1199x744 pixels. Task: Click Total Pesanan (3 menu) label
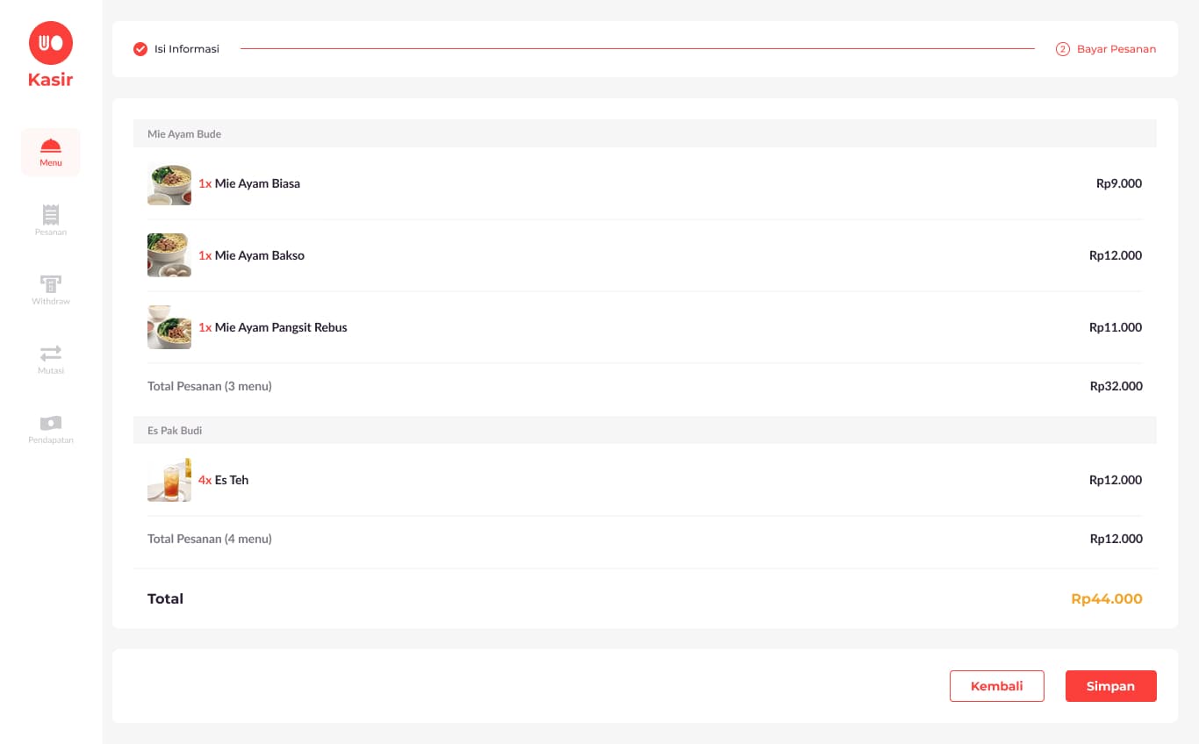tap(210, 386)
